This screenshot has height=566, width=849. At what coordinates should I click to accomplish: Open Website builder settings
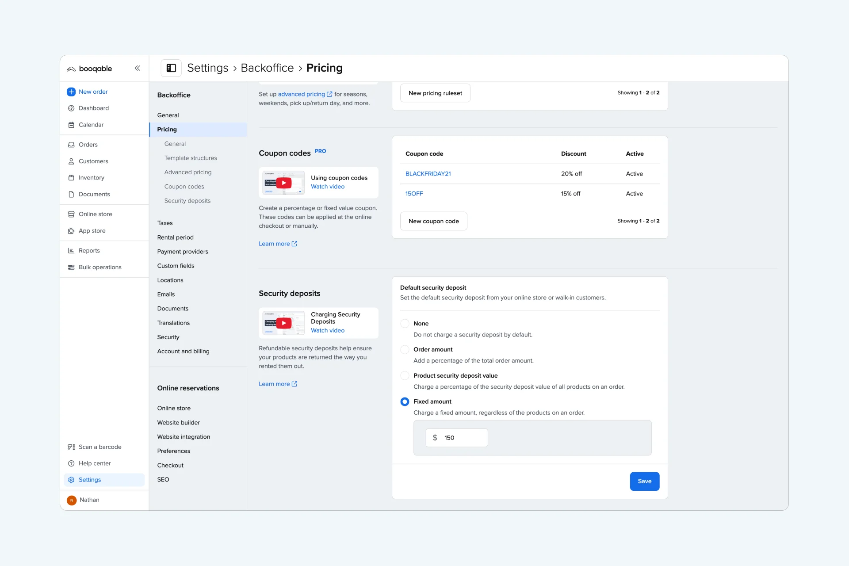click(178, 423)
